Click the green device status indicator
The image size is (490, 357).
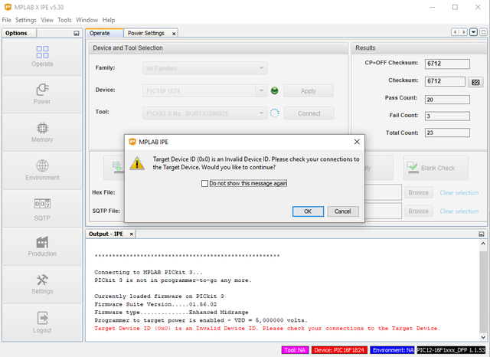click(x=274, y=91)
